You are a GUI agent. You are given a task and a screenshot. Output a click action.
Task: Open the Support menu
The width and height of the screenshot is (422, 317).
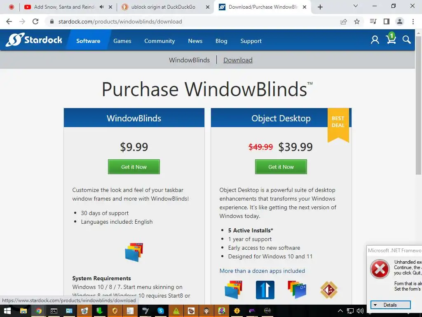tap(251, 41)
